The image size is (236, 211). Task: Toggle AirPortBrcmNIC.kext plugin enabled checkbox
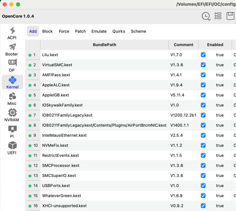203,125
